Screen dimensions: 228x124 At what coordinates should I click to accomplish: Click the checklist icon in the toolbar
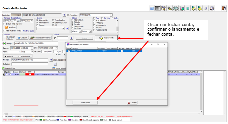click(157, 8)
